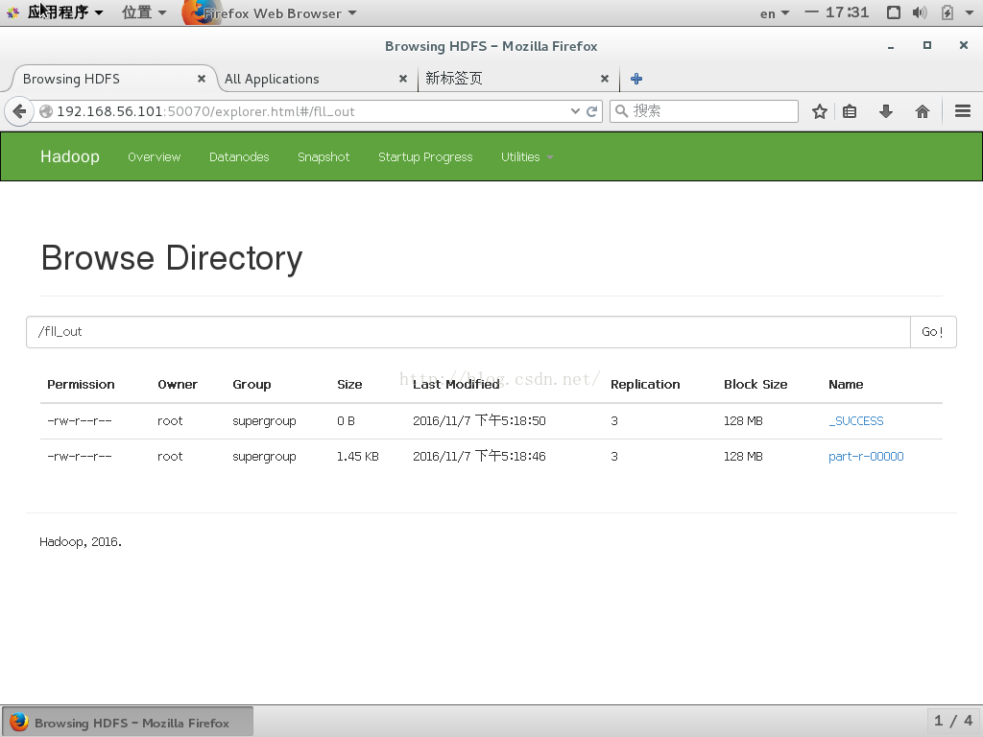Click the Size column header
This screenshot has height=737, width=983.
click(349, 384)
